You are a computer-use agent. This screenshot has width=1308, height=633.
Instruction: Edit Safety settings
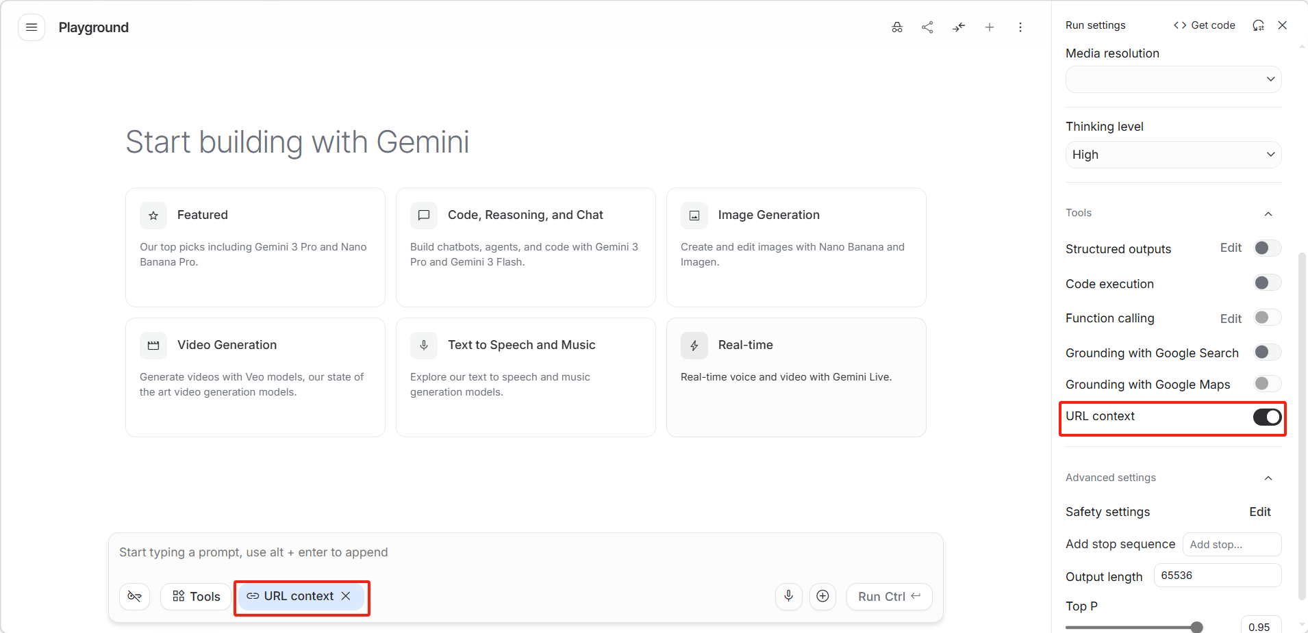1260,512
